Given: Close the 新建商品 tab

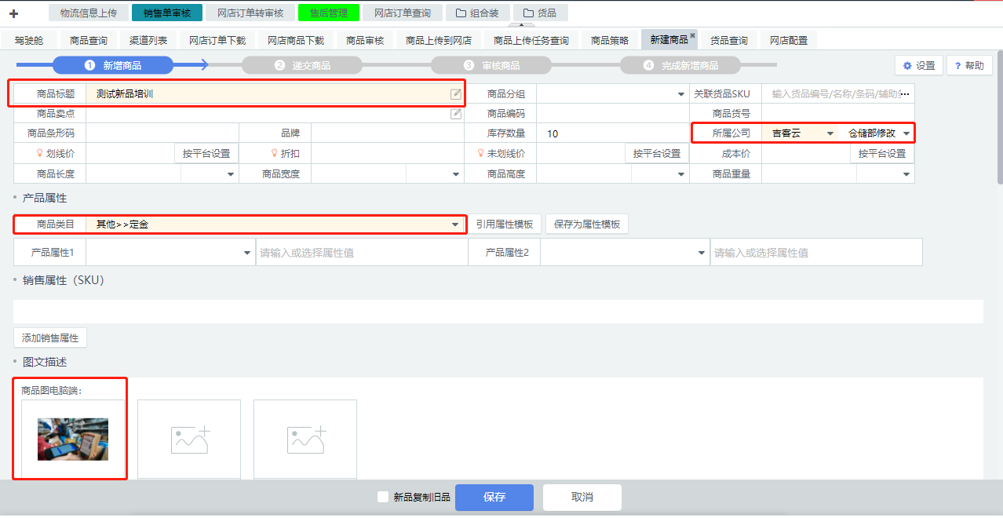Looking at the screenshot, I should [692, 35].
